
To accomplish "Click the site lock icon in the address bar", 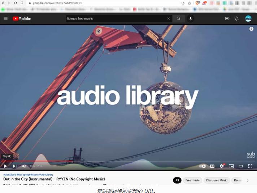I will click(x=30, y=3).
